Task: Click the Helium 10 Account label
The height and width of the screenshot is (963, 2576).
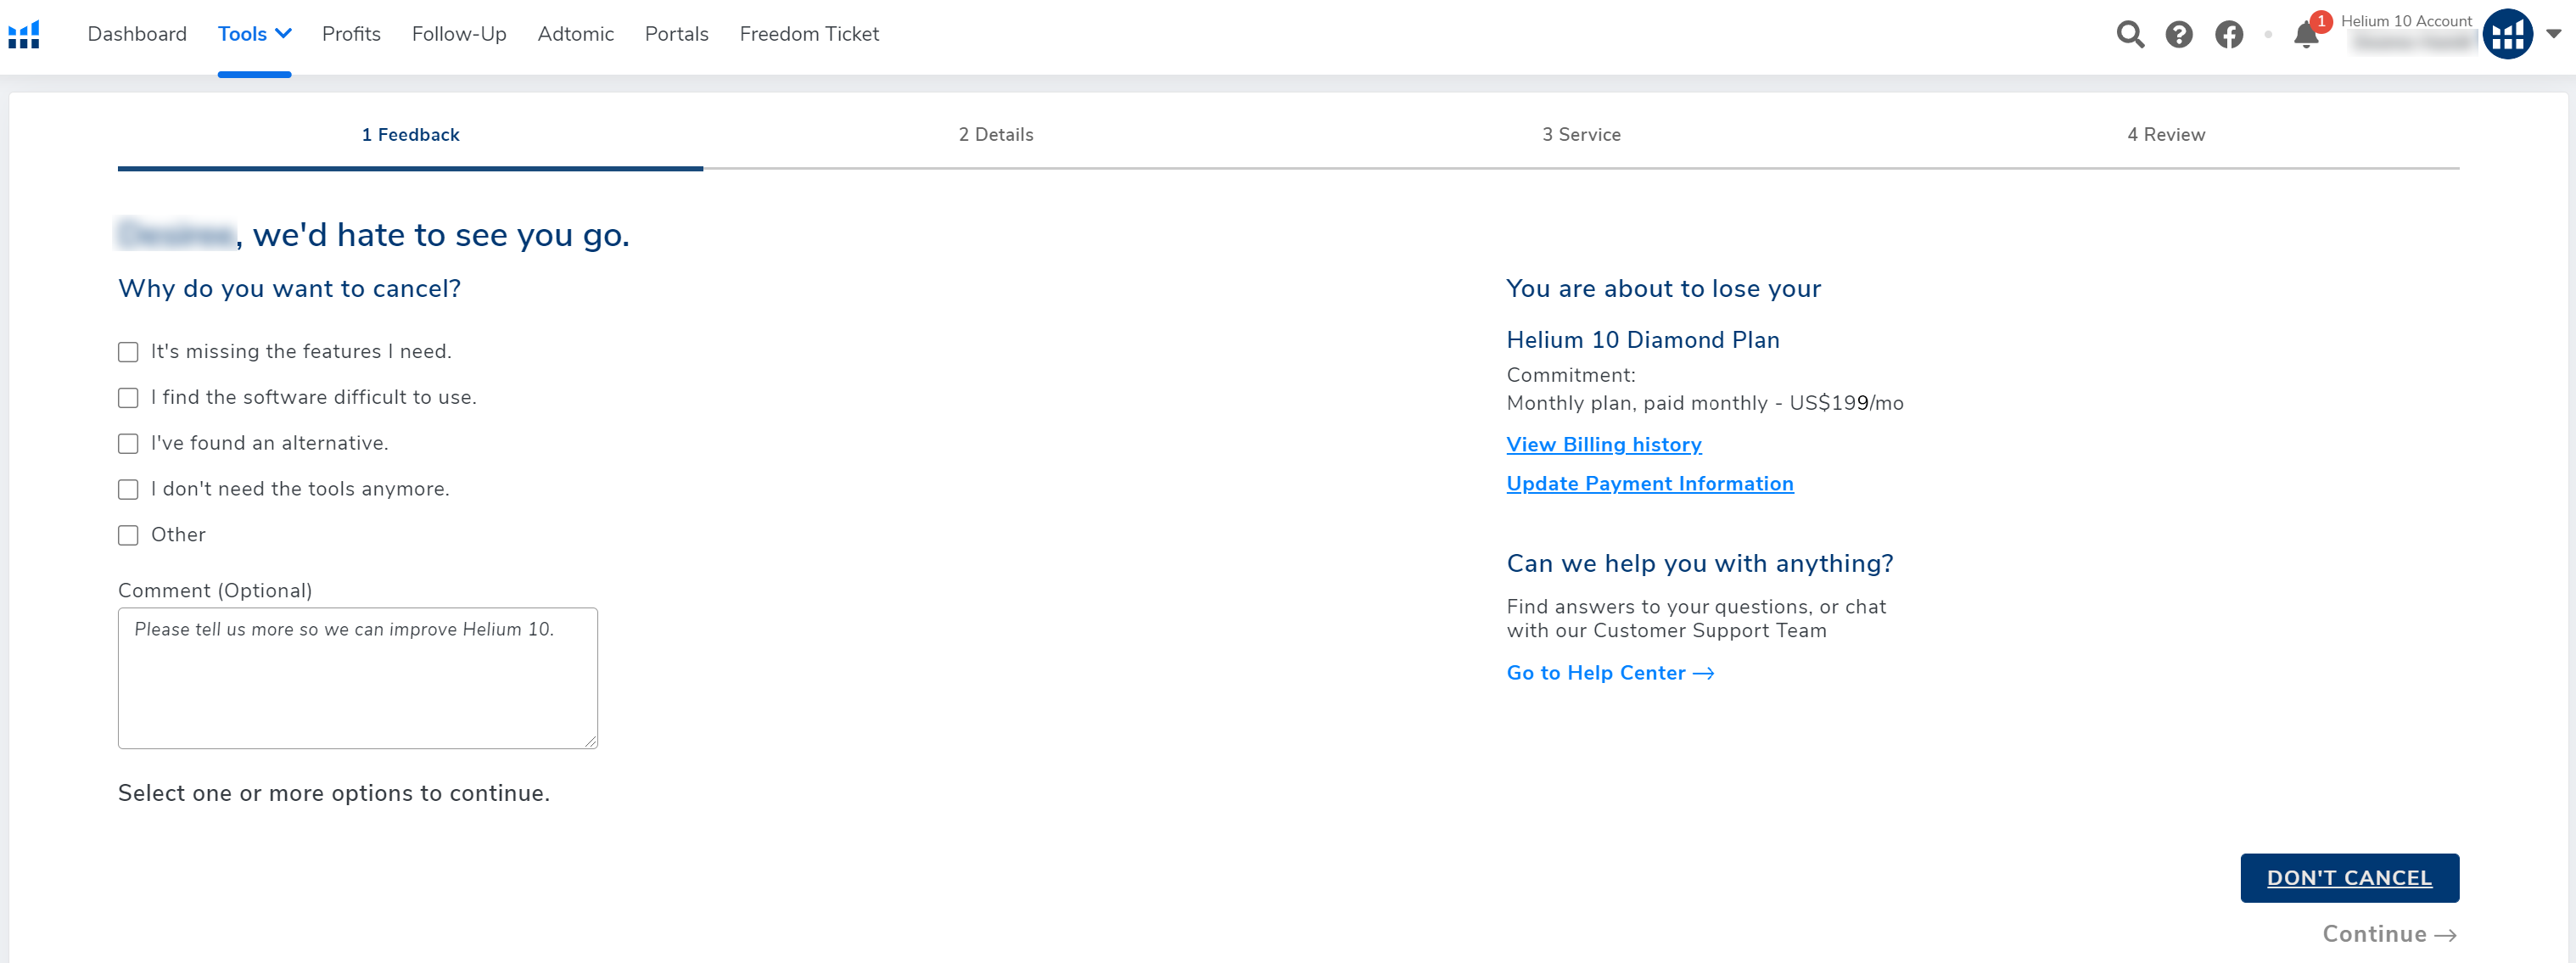Action: 2406,21
